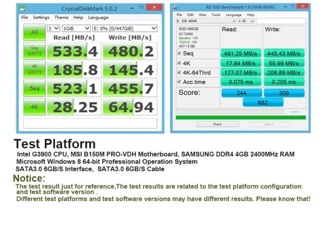Viewport: 324px width, 229px height.
Task: Click 4K read result 28.25
Action: [74, 107]
